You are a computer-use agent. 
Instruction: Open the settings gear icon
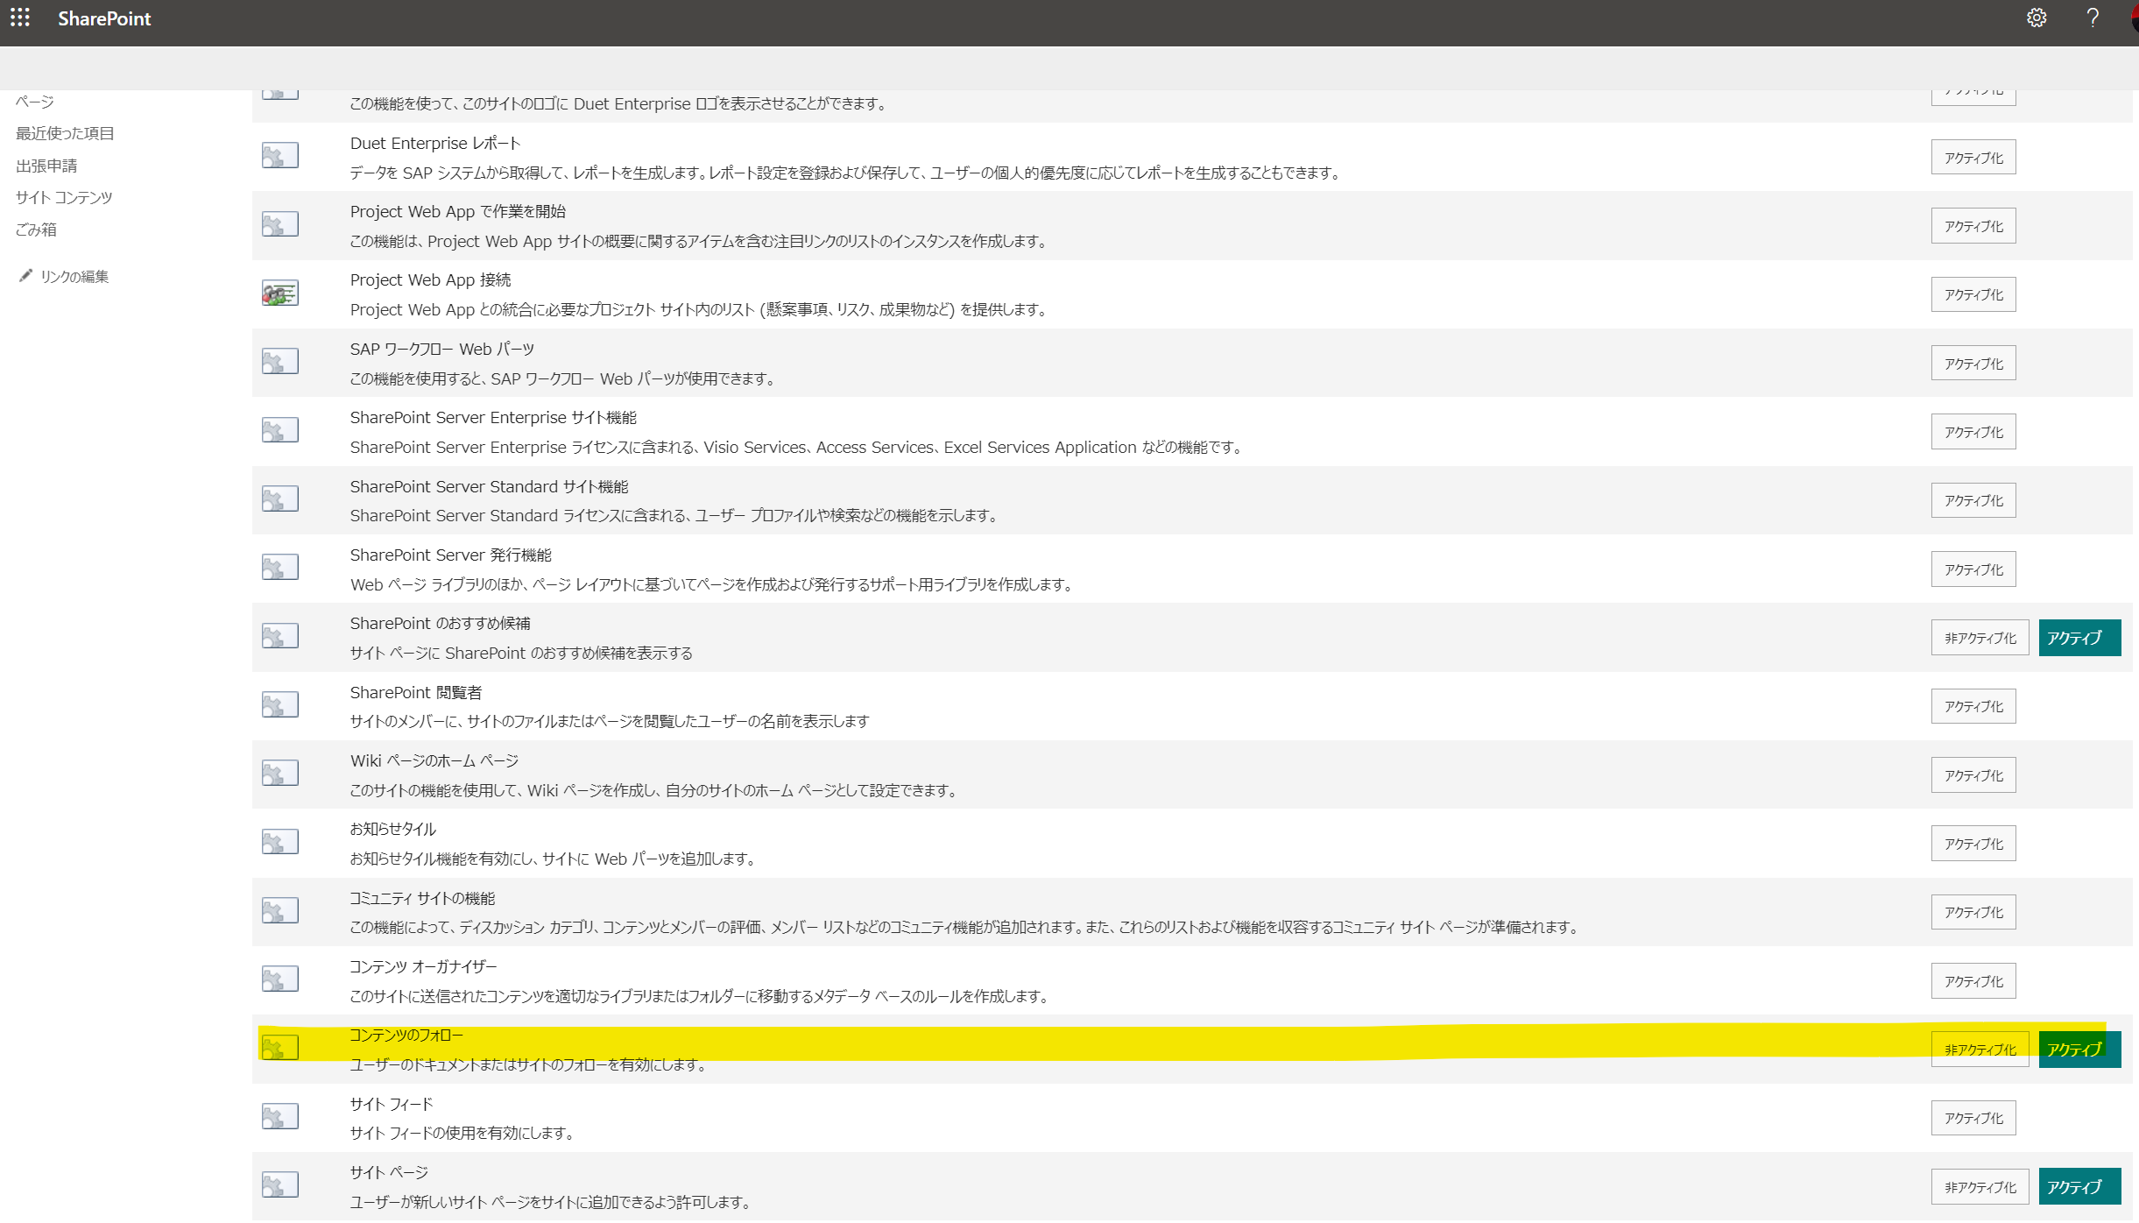coord(2037,18)
